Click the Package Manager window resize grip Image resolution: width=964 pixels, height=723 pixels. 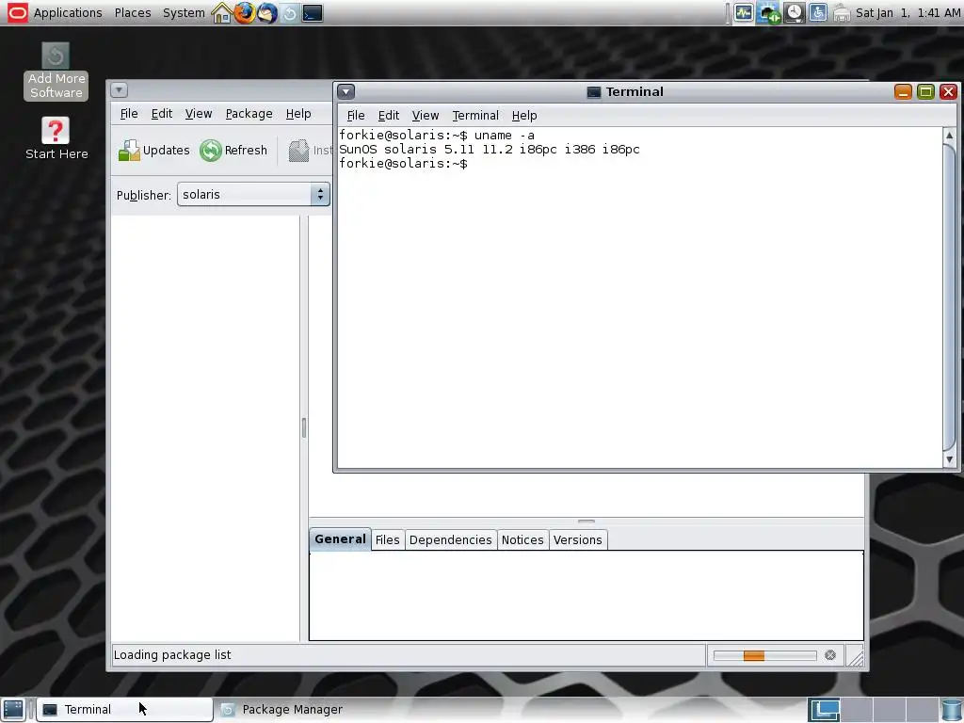pos(855,658)
